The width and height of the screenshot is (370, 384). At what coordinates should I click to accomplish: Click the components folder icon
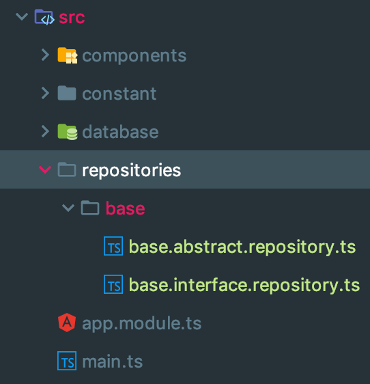coord(68,55)
